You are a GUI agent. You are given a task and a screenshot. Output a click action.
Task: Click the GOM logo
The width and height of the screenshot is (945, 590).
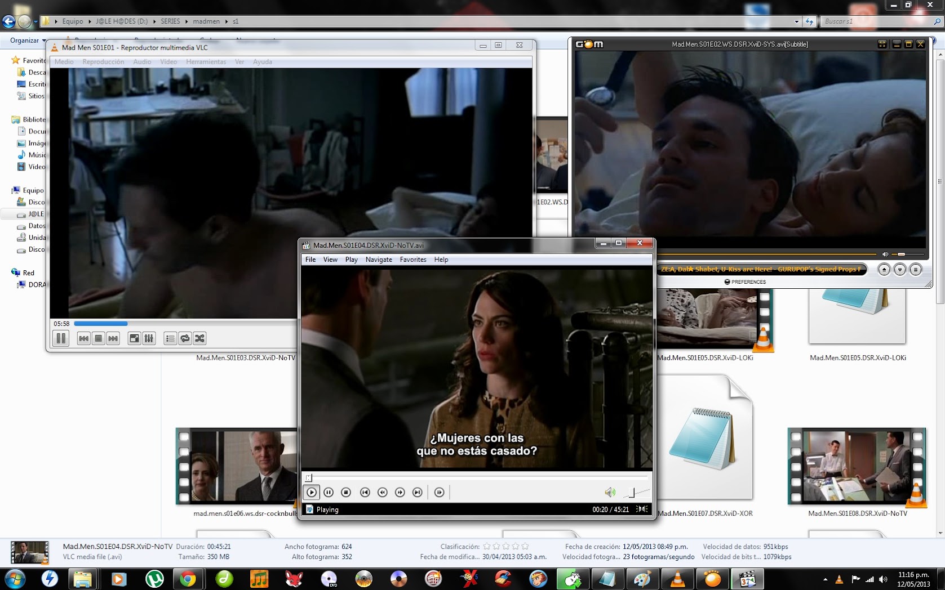pyautogui.click(x=589, y=44)
